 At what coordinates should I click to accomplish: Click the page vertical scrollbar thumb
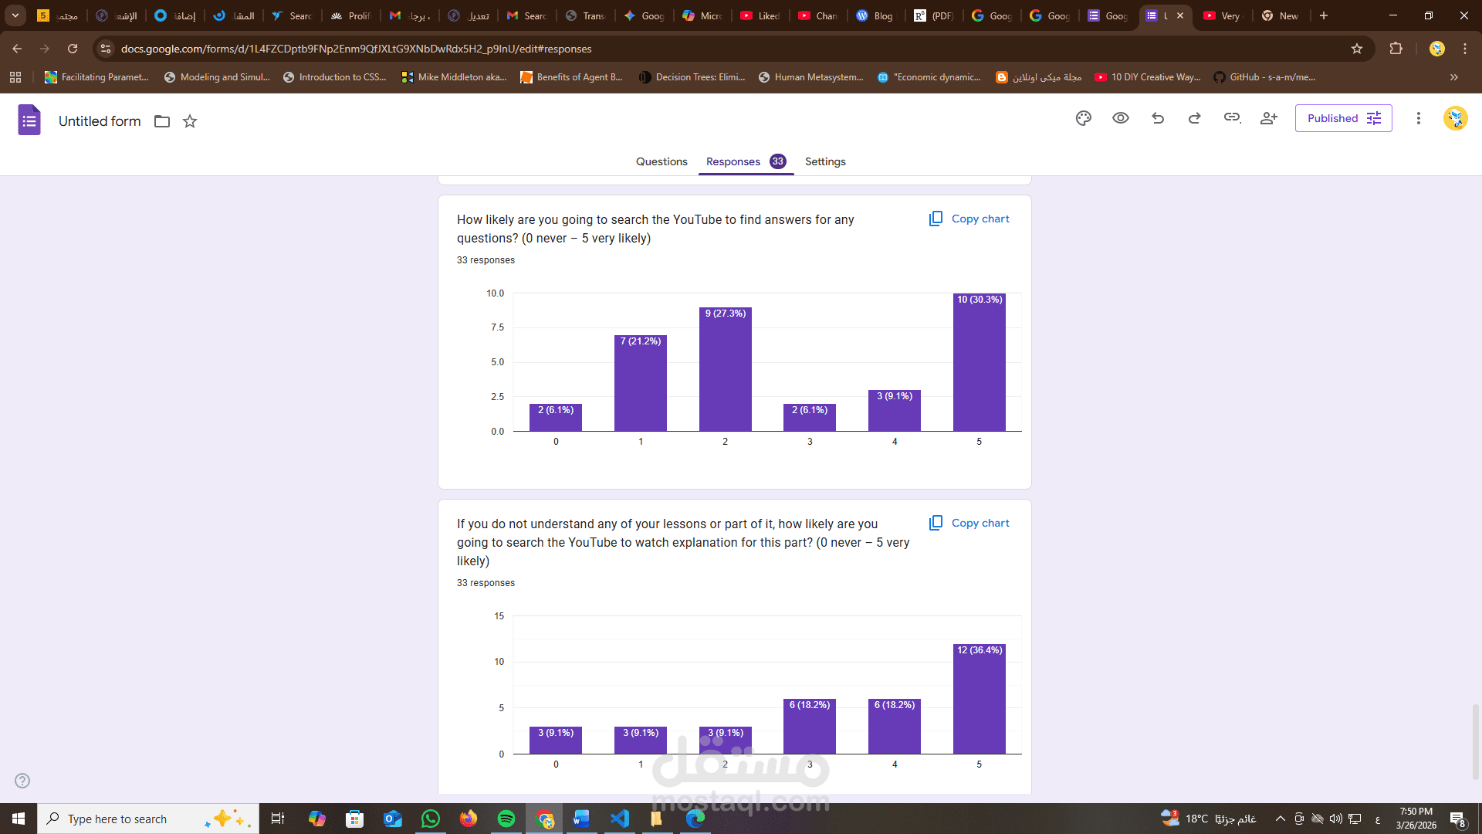tap(1476, 741)
